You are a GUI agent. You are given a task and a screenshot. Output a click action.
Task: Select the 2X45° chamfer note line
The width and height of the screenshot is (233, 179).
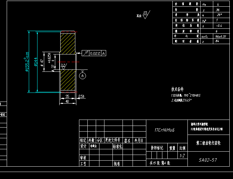pos(181,100)
